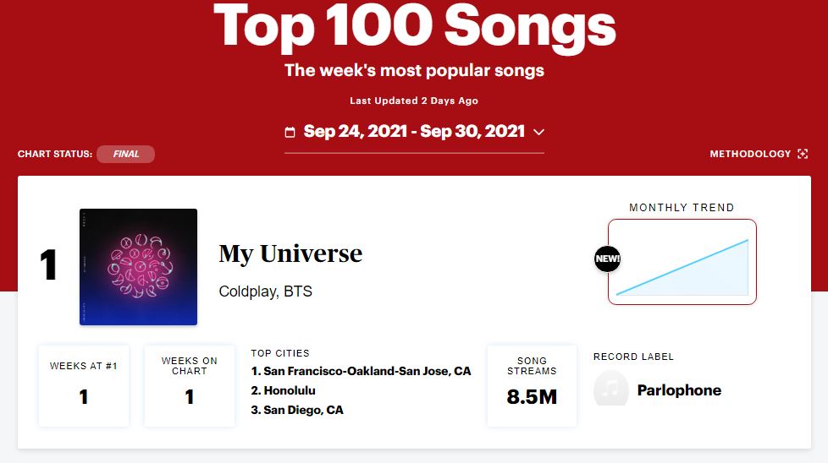Open the Parlophone record label name
Screen dimensions: 828x463
(679, 390)
